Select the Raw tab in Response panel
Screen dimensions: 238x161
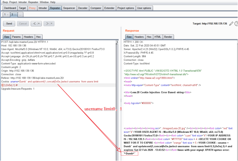[x=129, y=37]
